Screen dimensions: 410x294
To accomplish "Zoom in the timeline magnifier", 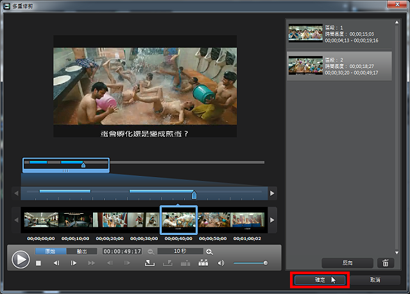I will coord(209,252).
